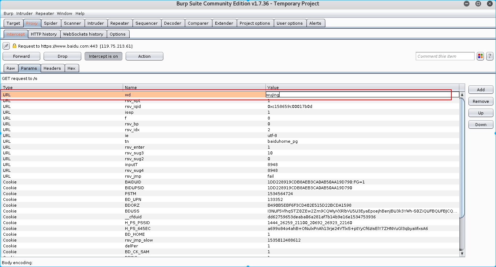496x267 pixels.
Task: Open the Repeater menu in menu bar
Action: point(45,13)
